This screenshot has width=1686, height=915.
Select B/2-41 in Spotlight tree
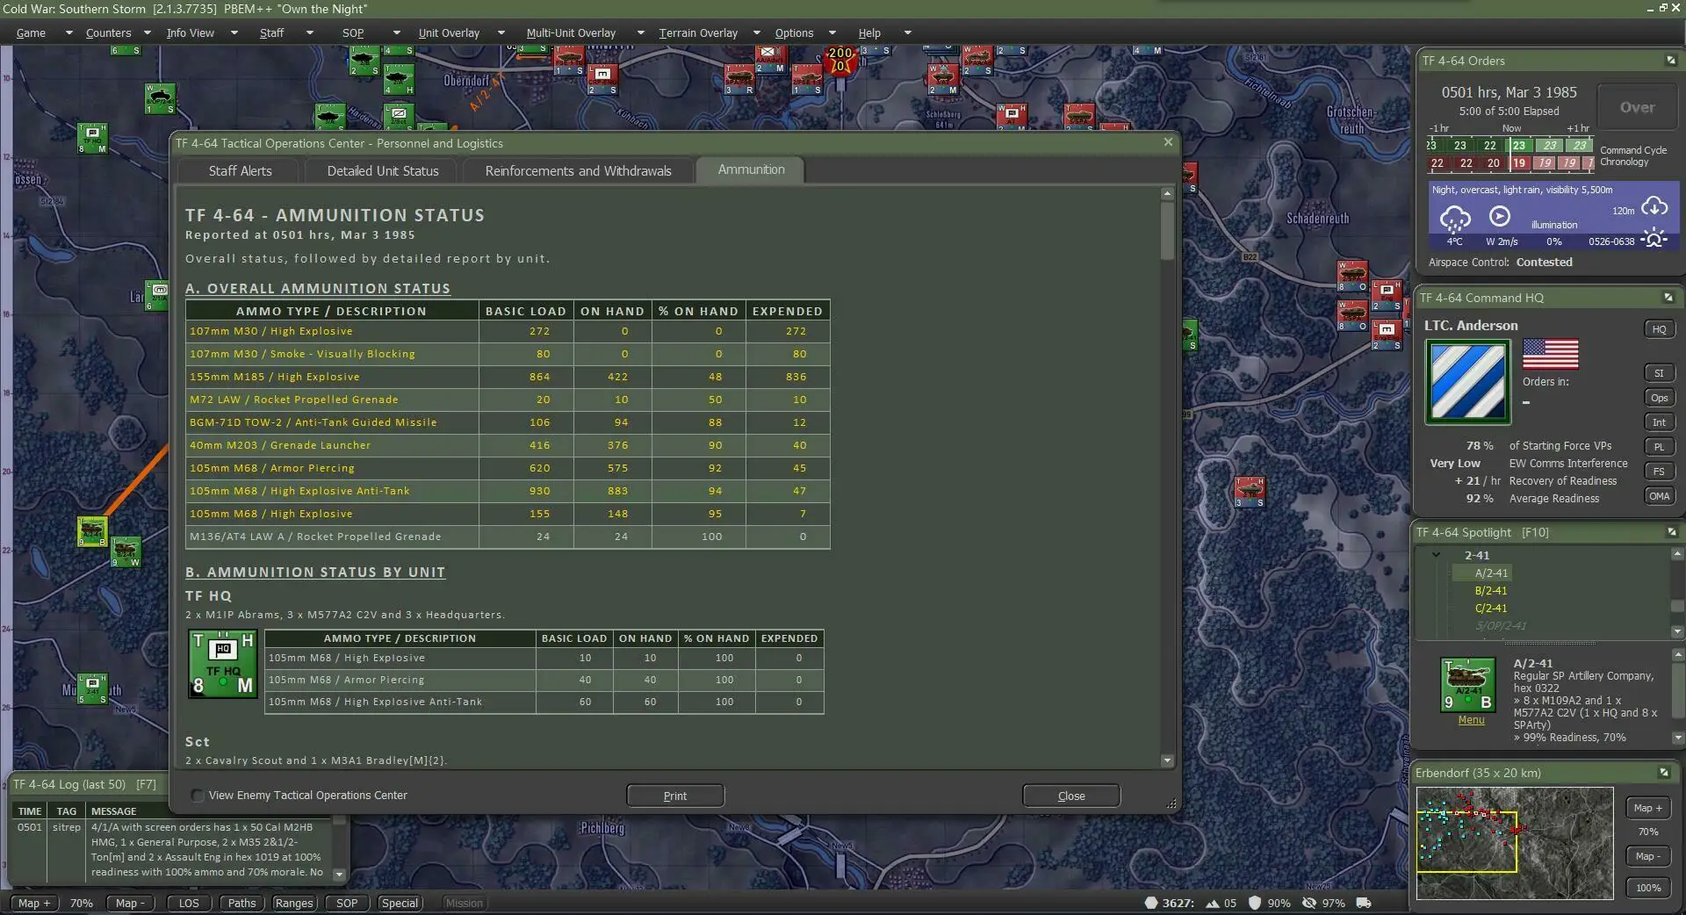1491,590
